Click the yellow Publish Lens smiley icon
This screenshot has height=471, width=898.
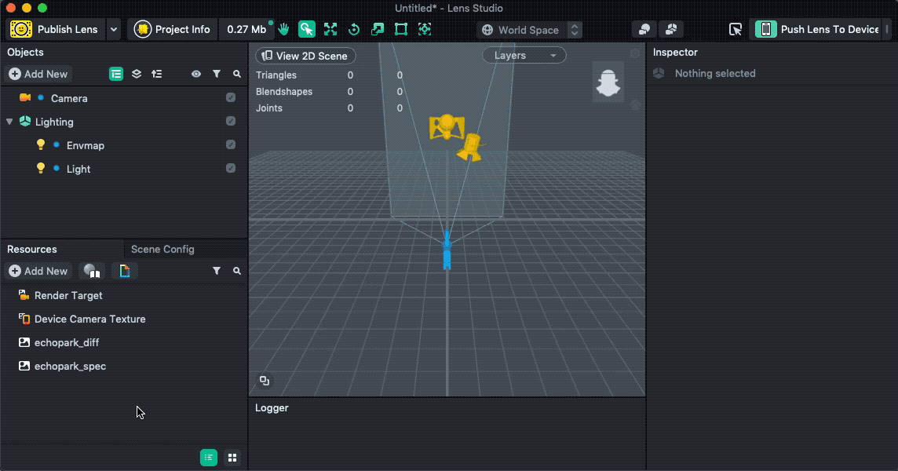tap(21, 29)
